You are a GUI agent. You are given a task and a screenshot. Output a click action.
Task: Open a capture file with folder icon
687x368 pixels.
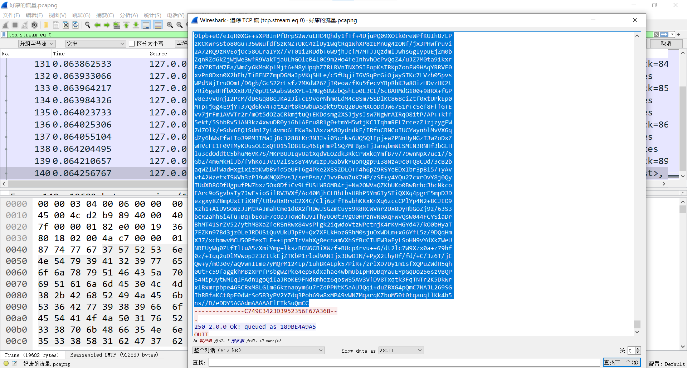click(x=46, y=25)
